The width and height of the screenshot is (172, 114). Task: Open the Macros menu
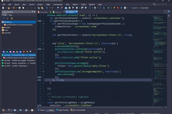coord(75,5)
